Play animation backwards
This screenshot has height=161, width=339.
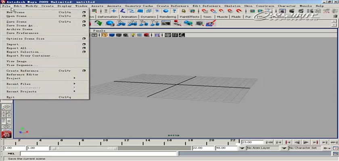coord(297,142)
